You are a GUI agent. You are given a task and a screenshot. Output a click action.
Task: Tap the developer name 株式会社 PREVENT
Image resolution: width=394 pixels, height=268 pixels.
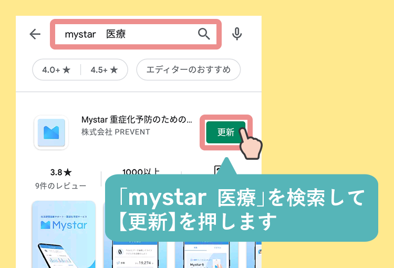tap(116, 132)
